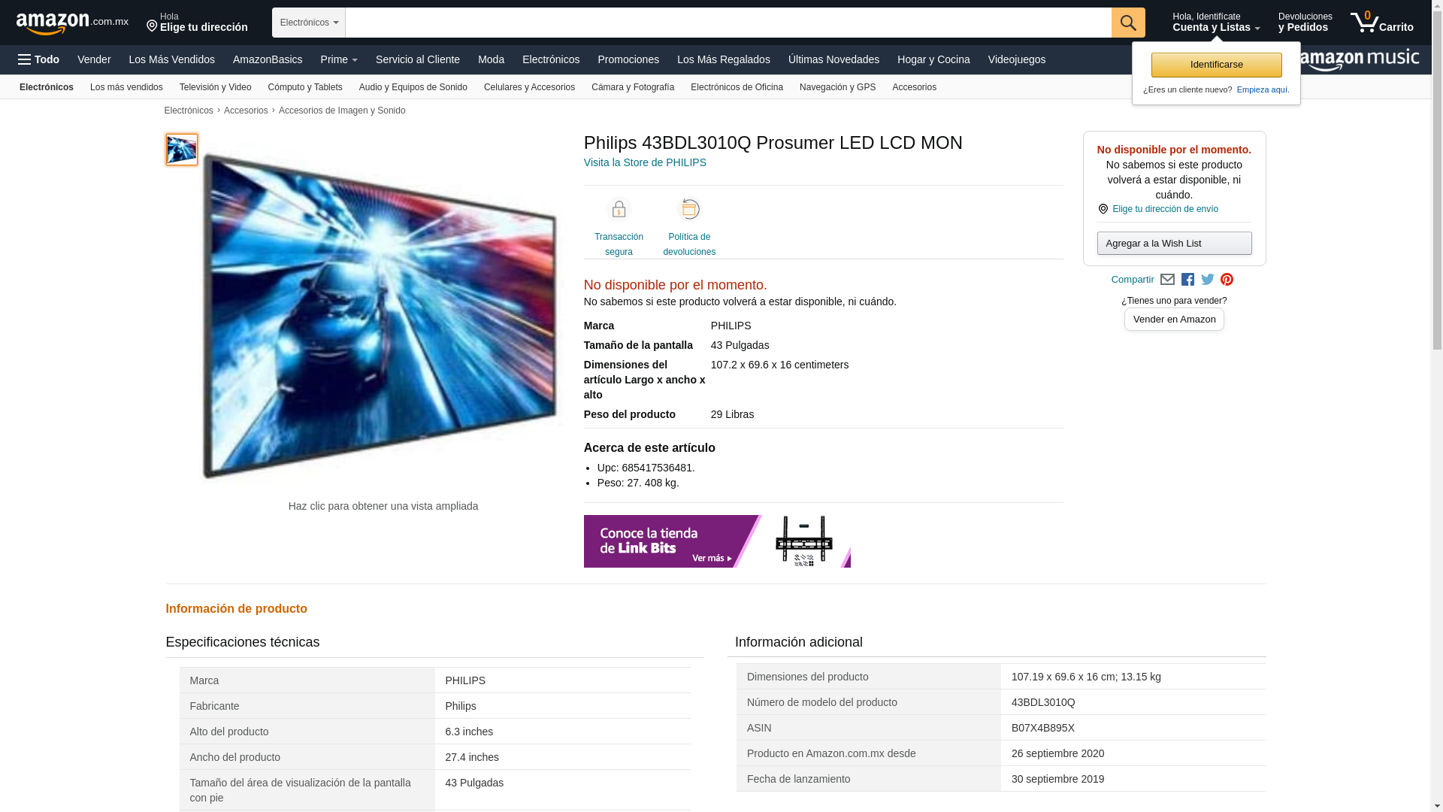Image resolution: width=1443 pixels, height=812 pixels.
Task: Open the Todo hamburger menu
Action: (x=38, y=59)
